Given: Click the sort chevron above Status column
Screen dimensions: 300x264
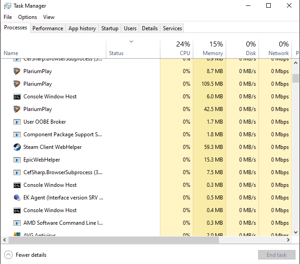Looking at the screenshot, I should 131,42.
